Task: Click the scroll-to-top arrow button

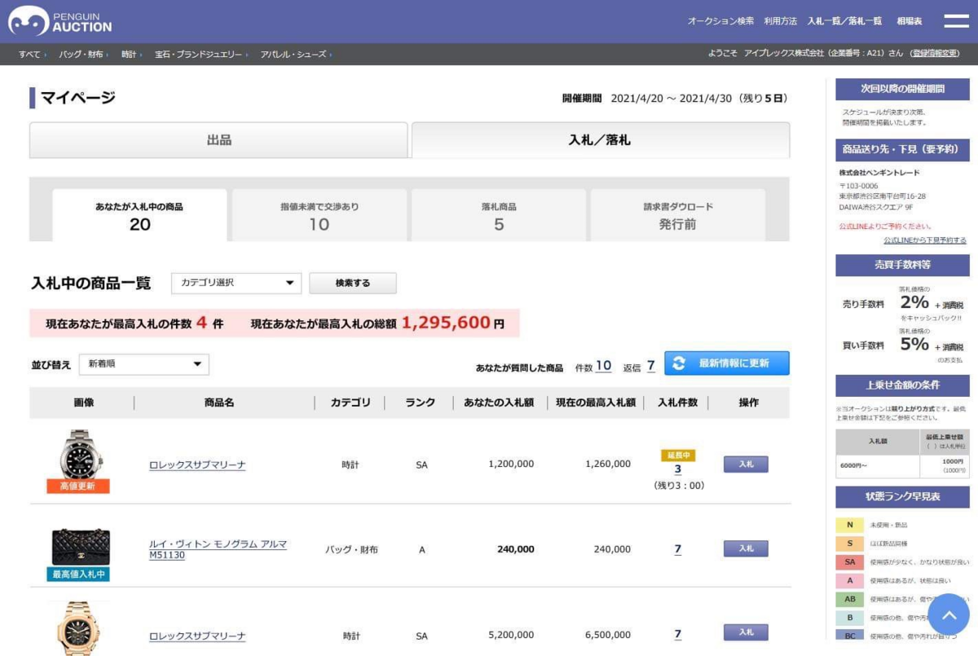Action: pyautogui.click(x=949, y=614)
